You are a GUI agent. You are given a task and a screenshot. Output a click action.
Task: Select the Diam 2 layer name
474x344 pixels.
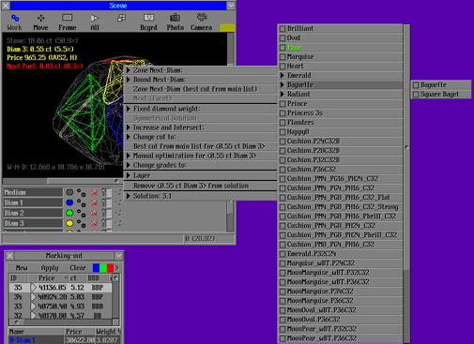pyautogui.click(x=33, y=213)
